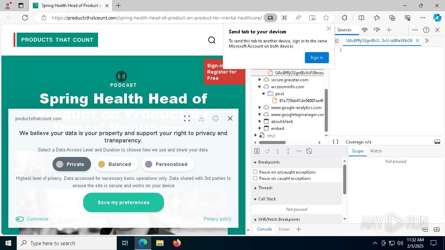Open the Privacy policy link
The width and height of the screenshot is (445, 250).
[x=217, y=219]
